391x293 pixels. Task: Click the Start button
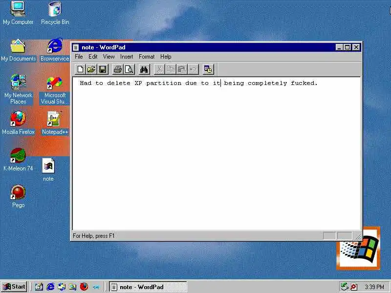14,287
